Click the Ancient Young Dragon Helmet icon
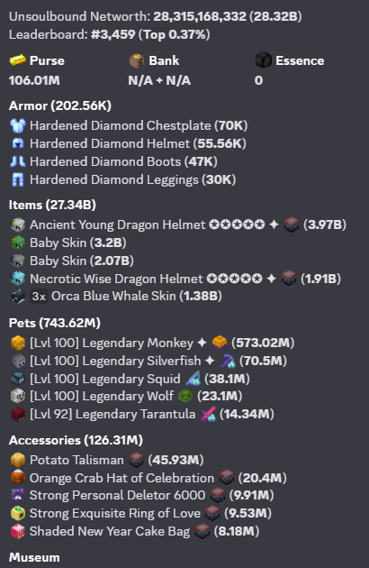The height and width of the screenshot is (568, 369). 18,225
